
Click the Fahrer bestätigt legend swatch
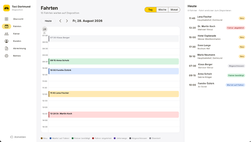pyautogui.click(x=73, y=138)
